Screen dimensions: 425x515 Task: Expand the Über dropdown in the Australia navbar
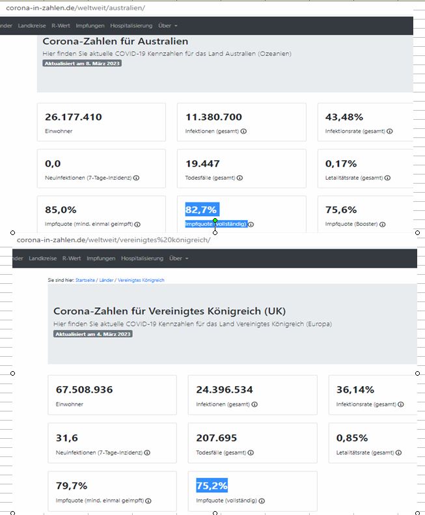click(x=165, y=26)
